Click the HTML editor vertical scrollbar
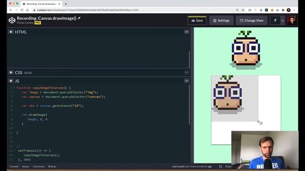The image size is (305, 171). (x=190, y=59)
